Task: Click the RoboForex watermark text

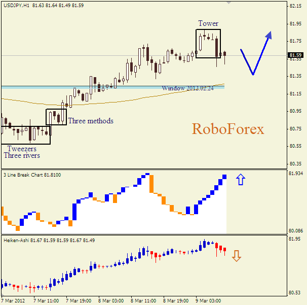Action: pyautogui.click(x=227, y=129)
